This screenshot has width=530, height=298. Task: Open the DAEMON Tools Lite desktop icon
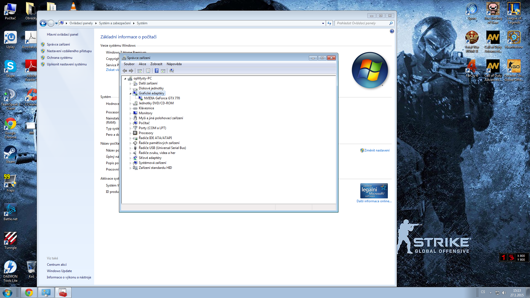pyautogui.click(x=10, y=271)
